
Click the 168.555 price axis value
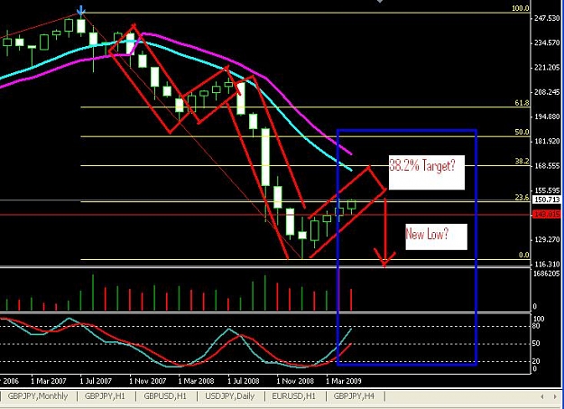[x=547, y=166]
